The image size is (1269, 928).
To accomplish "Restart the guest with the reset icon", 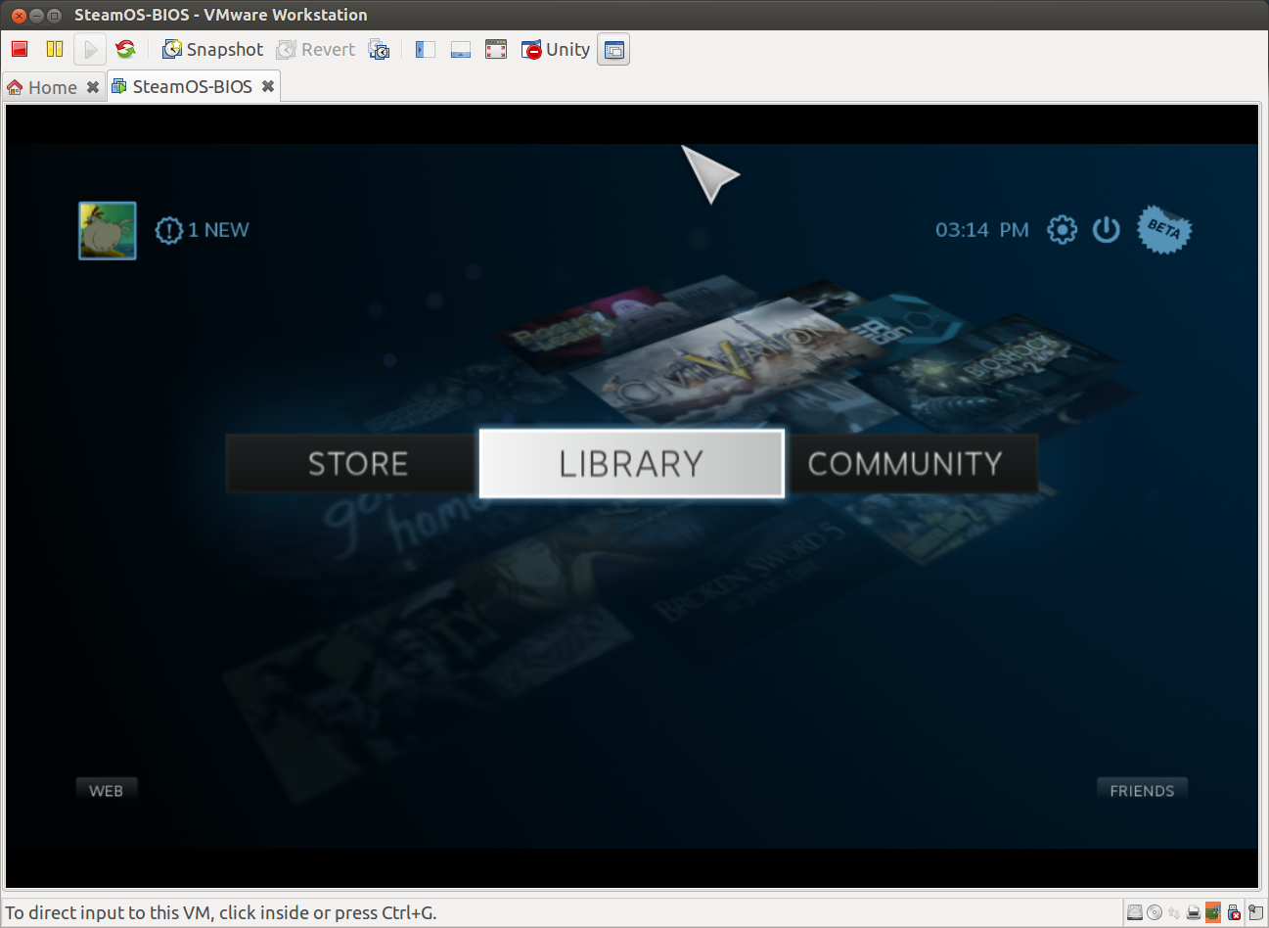I will [125, 49].
